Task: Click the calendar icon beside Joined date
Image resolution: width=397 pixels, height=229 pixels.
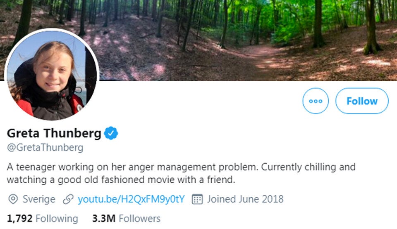Action: 197,199
